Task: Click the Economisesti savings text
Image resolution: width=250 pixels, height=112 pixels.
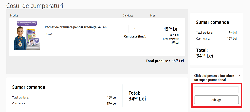Action: [171, 39]
